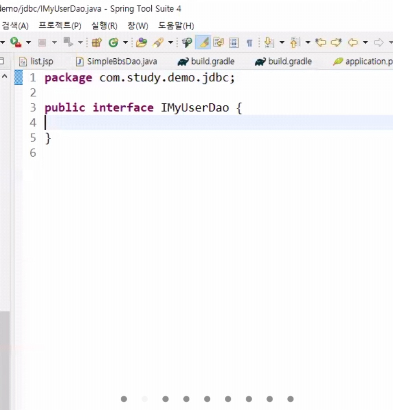Click the up arrow of left scrollbar

[x=4, y=76]
